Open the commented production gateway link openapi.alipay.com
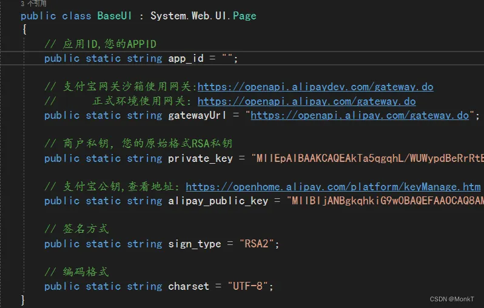The image size is (484, 308). tap(306, 101)
